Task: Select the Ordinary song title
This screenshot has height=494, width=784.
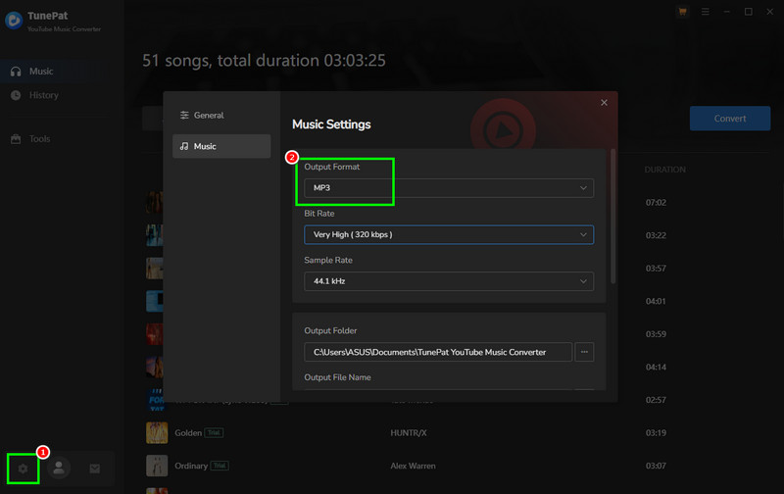Action: pyautogui.click(x=191, y=466)
